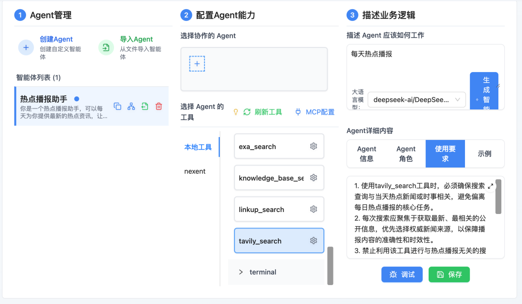Export the 热点播报助手 agent
The image size is (522, 304).
point(145,106)
